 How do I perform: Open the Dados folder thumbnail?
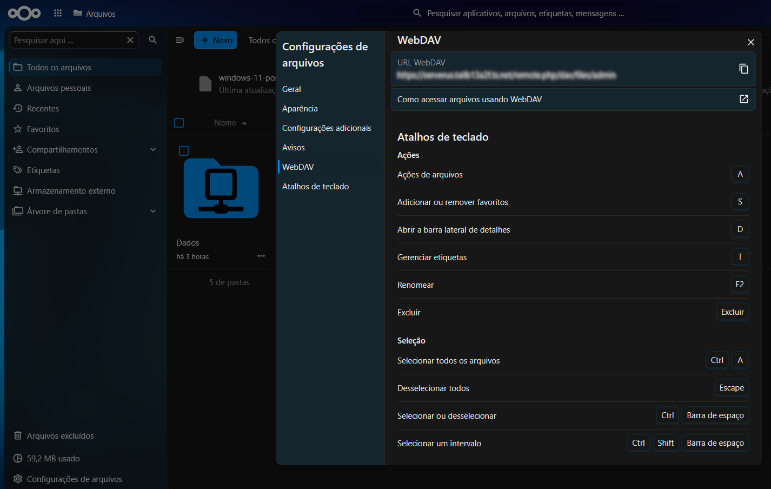tap(221, 189)
